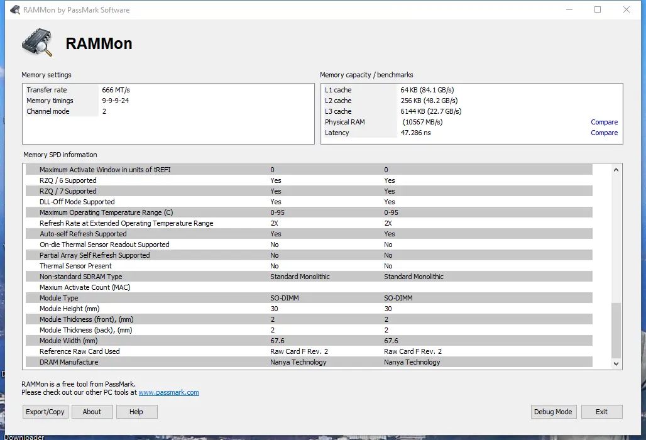This screenshot has height=440, width=646.
Task: Select the Module Thickness (front) row
Action: tap(309, 320)
